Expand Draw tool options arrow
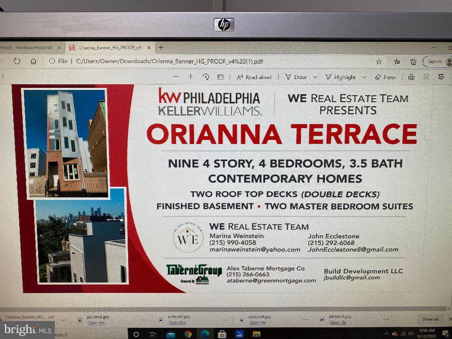This screenshot has width=452, height=339. [x=315, y=77]
